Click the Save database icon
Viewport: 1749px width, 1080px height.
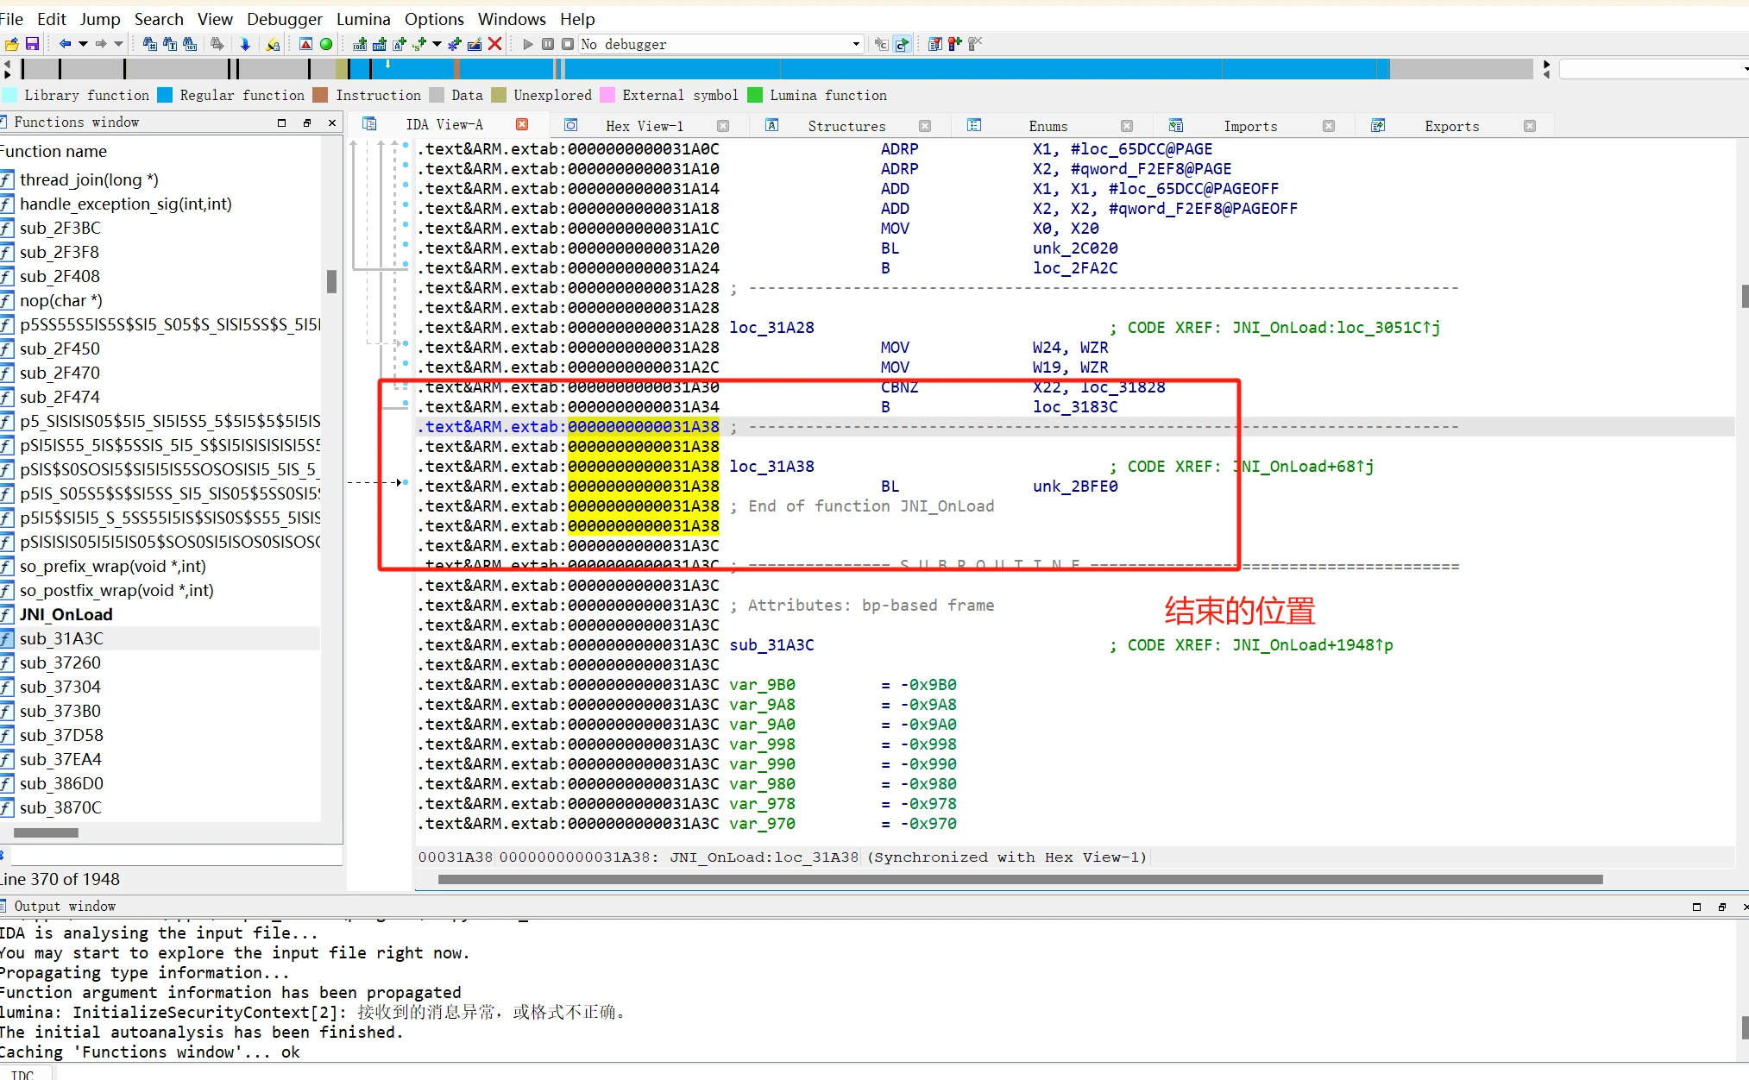click(x=32, y=44)
